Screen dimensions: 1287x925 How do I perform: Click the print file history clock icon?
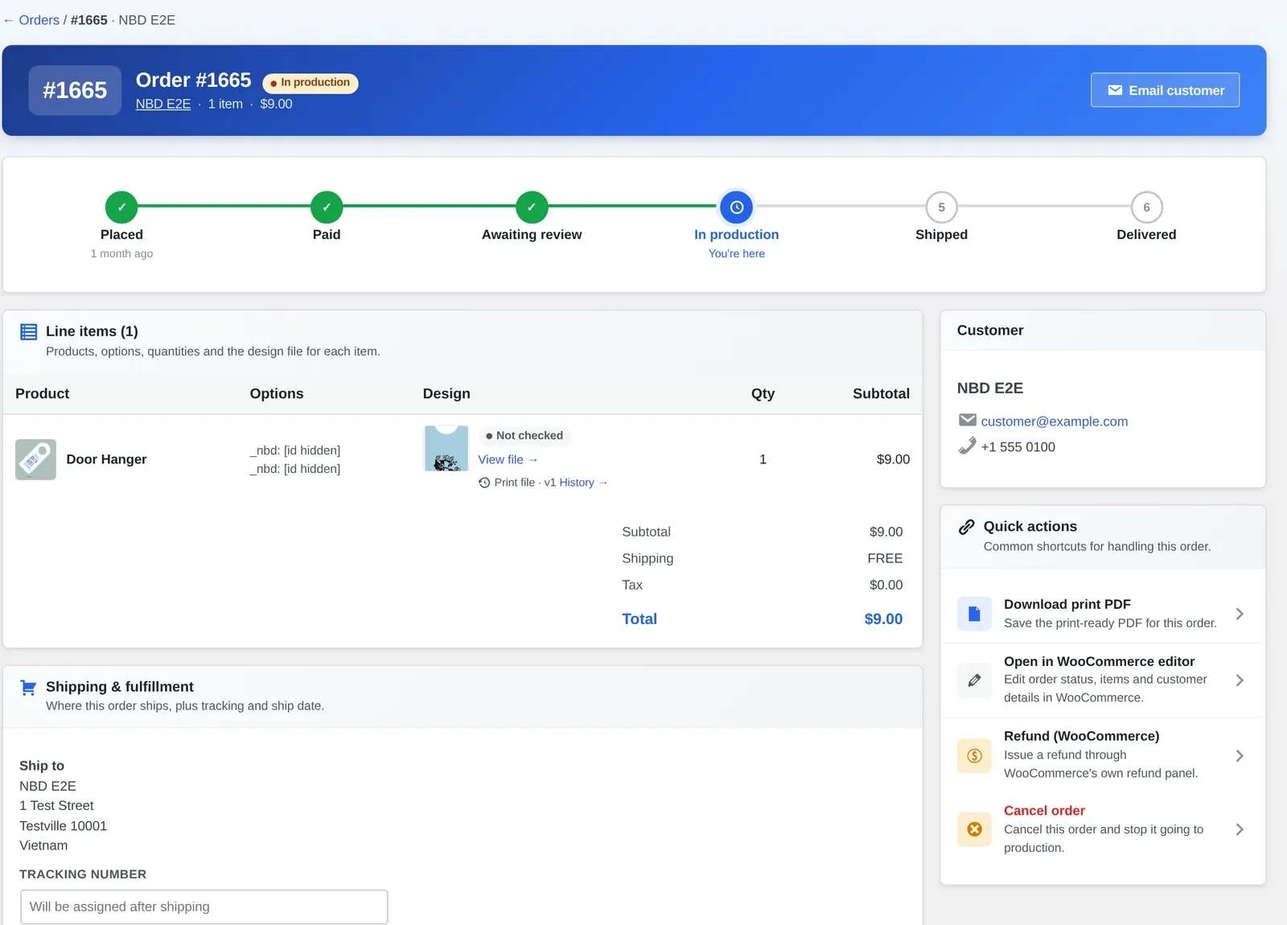tap(484, 483)
